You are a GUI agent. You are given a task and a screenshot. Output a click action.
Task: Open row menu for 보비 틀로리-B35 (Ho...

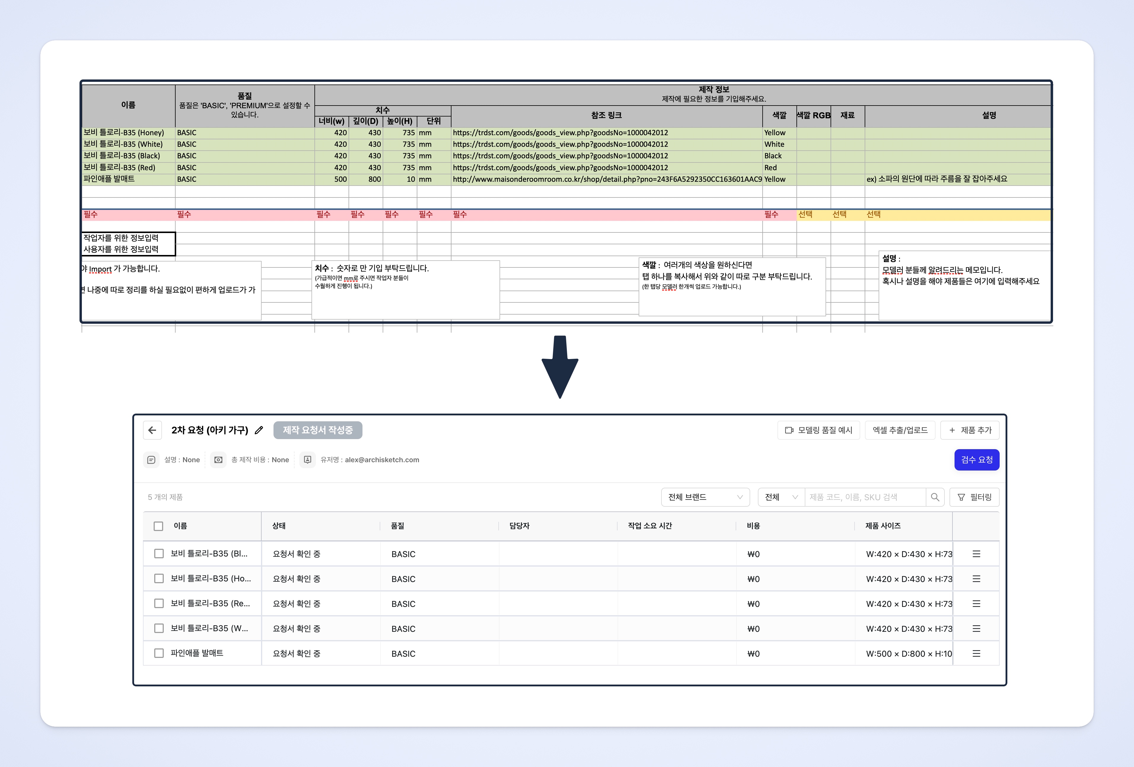(976, 579)
